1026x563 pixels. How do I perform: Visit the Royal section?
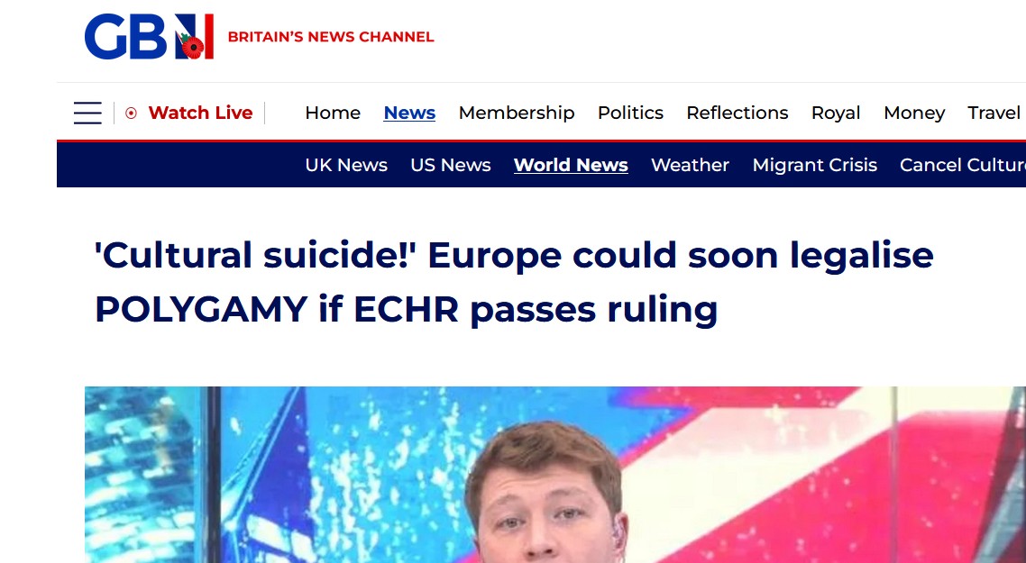click(836, 114)
